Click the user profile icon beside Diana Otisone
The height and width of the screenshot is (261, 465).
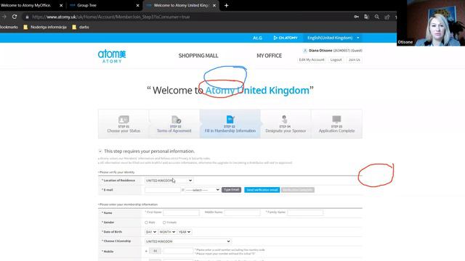pos(305,51)
